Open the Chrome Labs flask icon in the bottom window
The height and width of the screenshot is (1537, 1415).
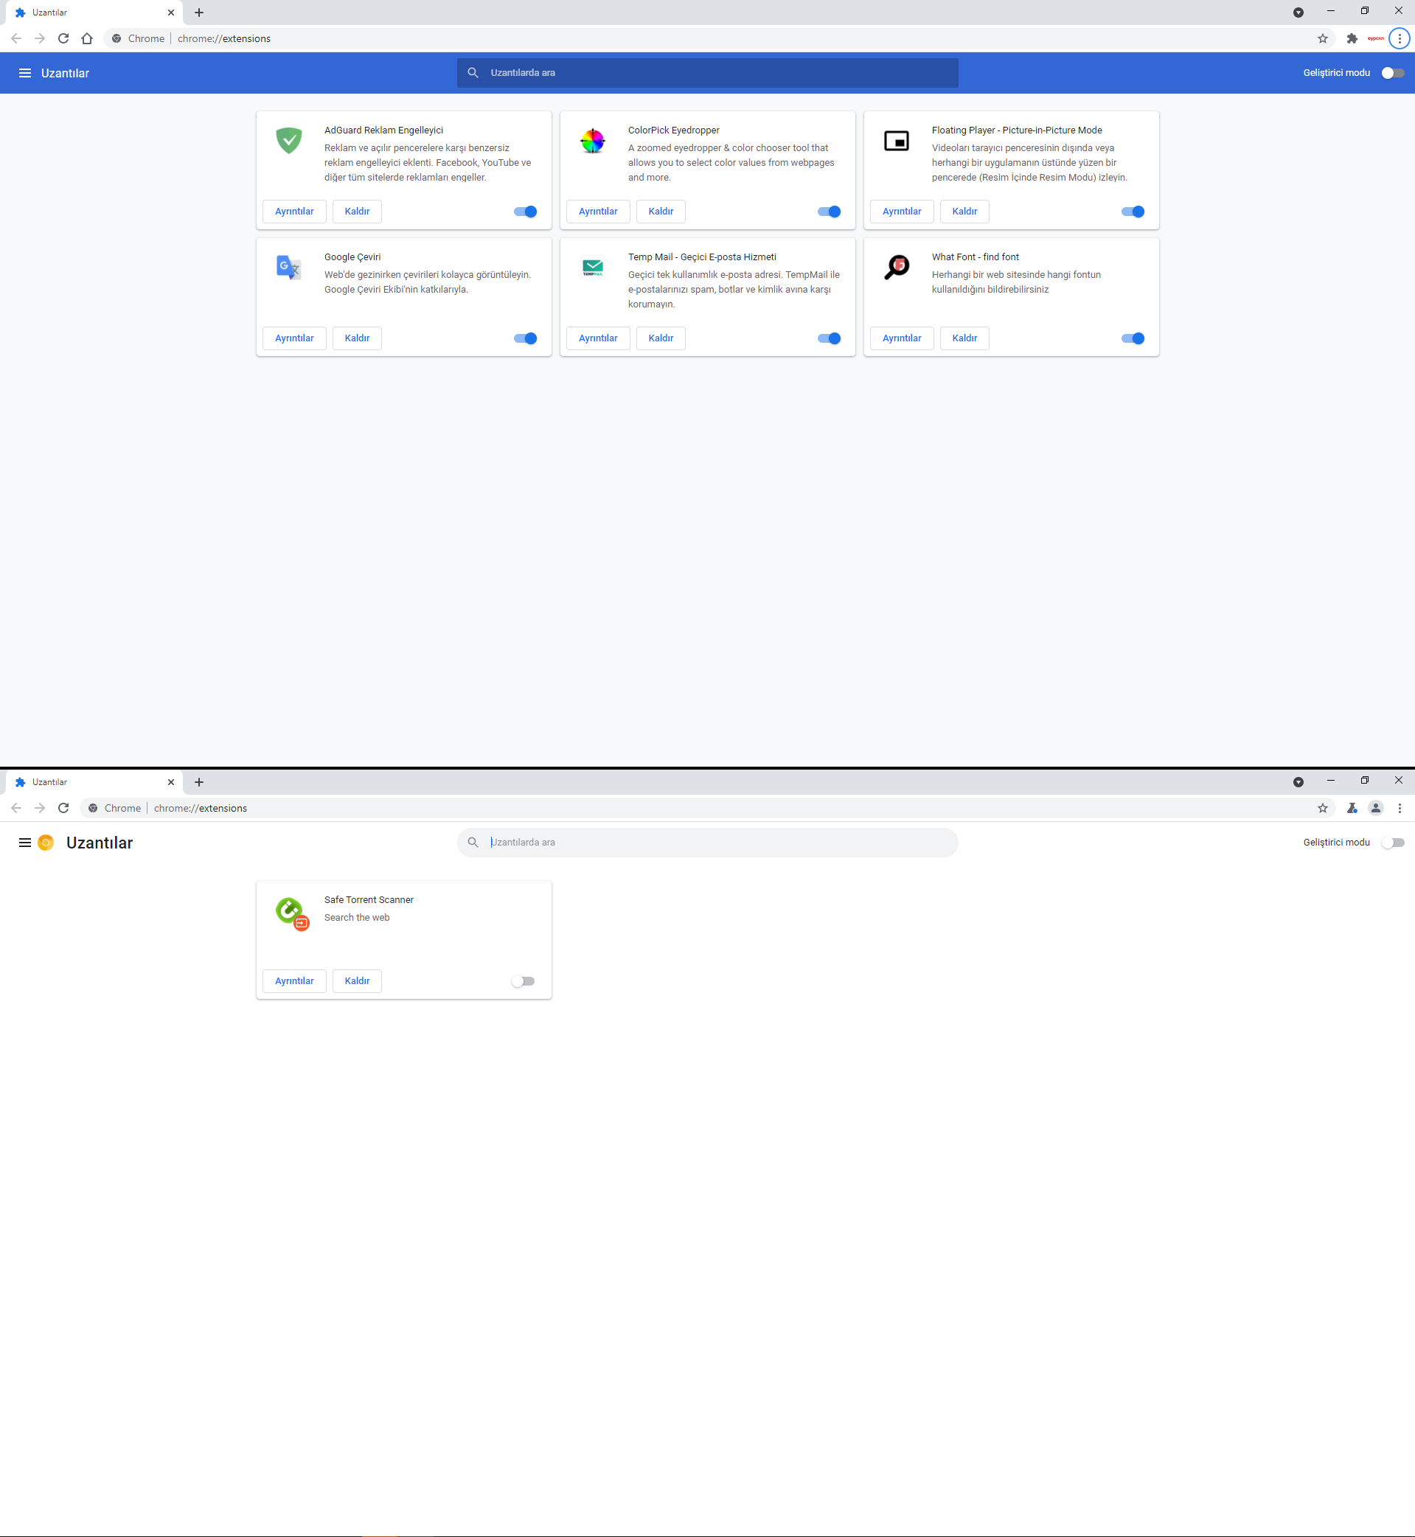point(1352,807)
